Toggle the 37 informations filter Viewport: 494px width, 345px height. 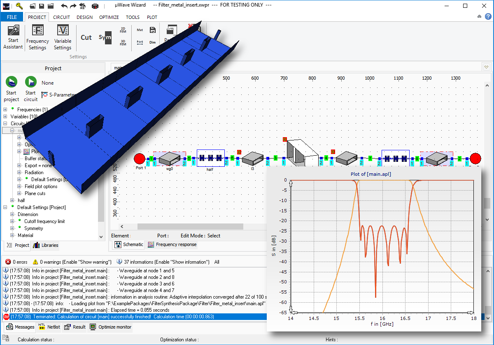163,262
